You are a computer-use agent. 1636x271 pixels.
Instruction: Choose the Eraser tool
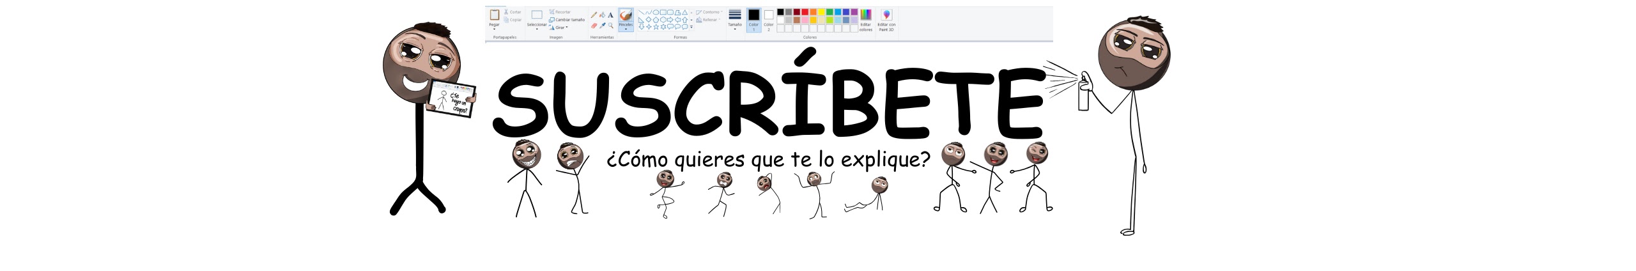coord(594,26)
